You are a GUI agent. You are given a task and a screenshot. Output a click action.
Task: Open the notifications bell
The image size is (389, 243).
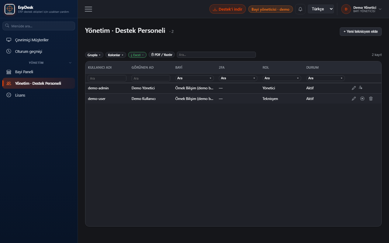point(300,9)
